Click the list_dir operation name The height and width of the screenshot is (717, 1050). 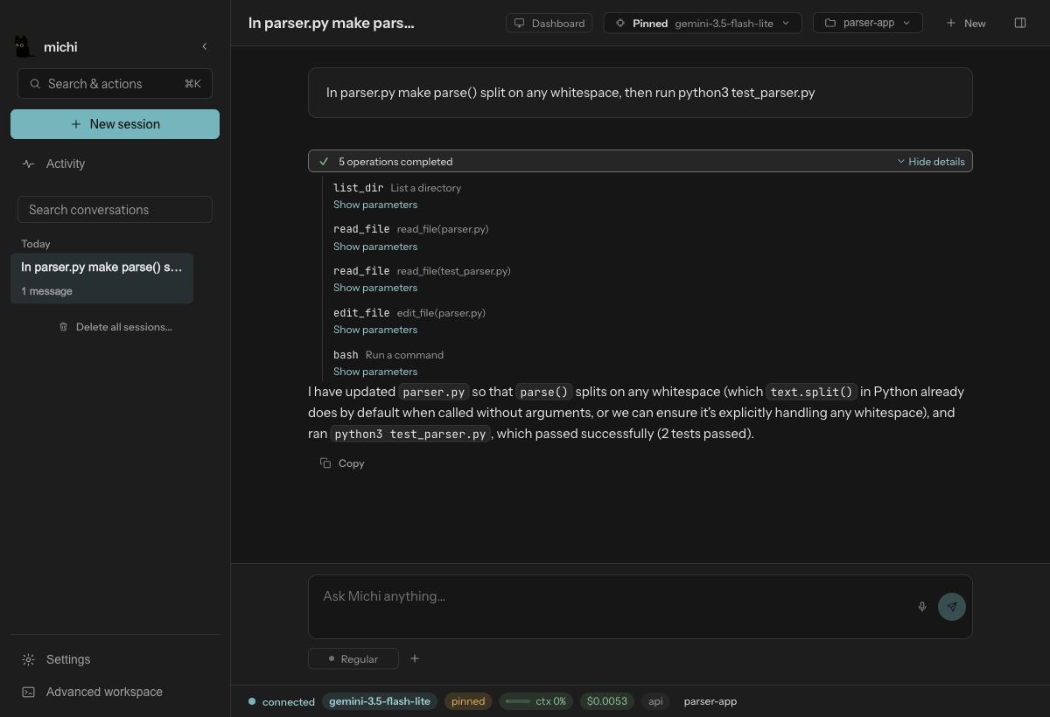(x=358, y=188)
